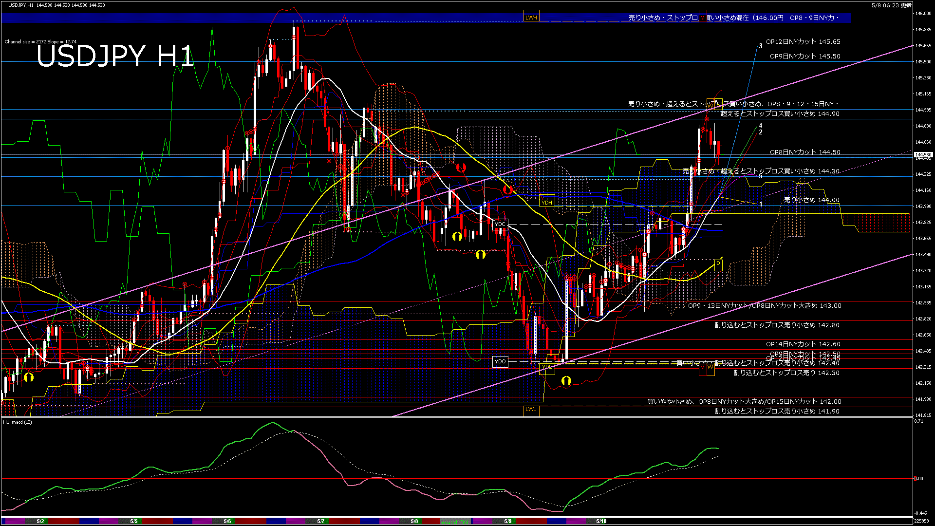
Task: Click yellow up-arrow signal below YDL
Action: click(x=566, y=381)
